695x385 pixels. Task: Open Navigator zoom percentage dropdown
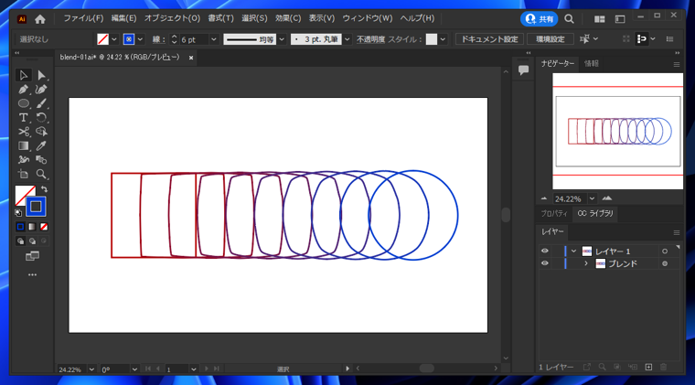pyautogui.click(x=592, y=198)
